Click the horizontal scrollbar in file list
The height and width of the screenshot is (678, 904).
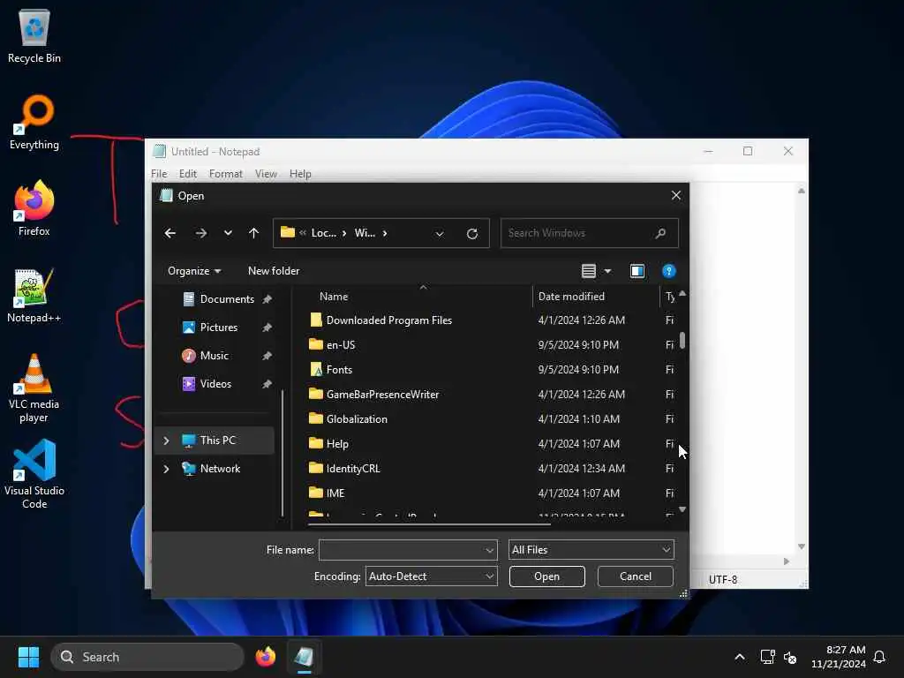click(430, 524)
